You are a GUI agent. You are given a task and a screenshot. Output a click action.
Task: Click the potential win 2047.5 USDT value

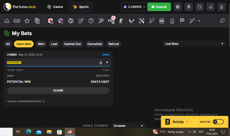[x=100, y=82]
